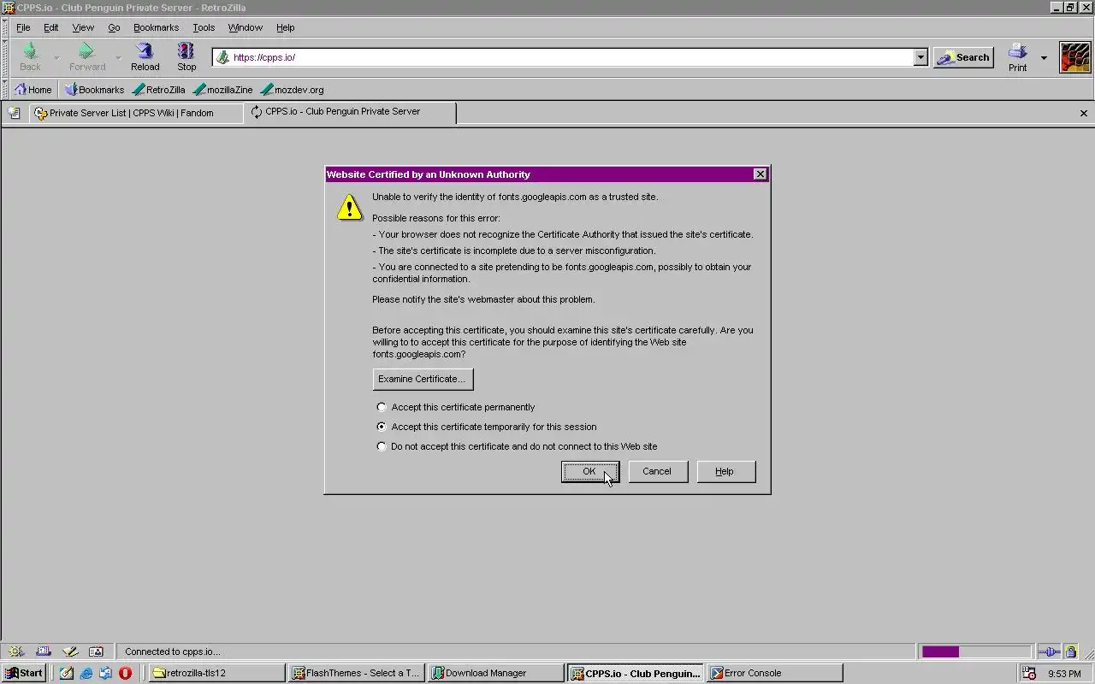Image resolution: width=1095 pixels, height=684 pixels.
Task: Click the online/offline plug status icon
Action: point(1049,652)
